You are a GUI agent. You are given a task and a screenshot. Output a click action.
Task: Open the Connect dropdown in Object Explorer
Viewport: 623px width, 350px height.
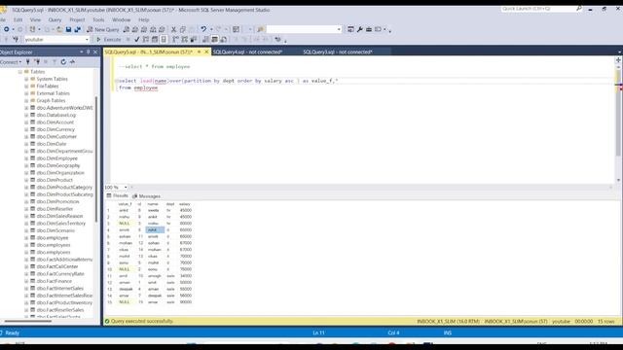[11, 62]
